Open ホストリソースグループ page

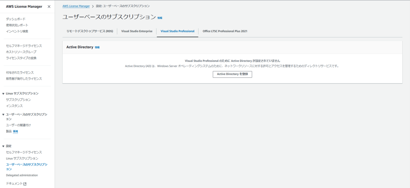[x=21, y=52]
